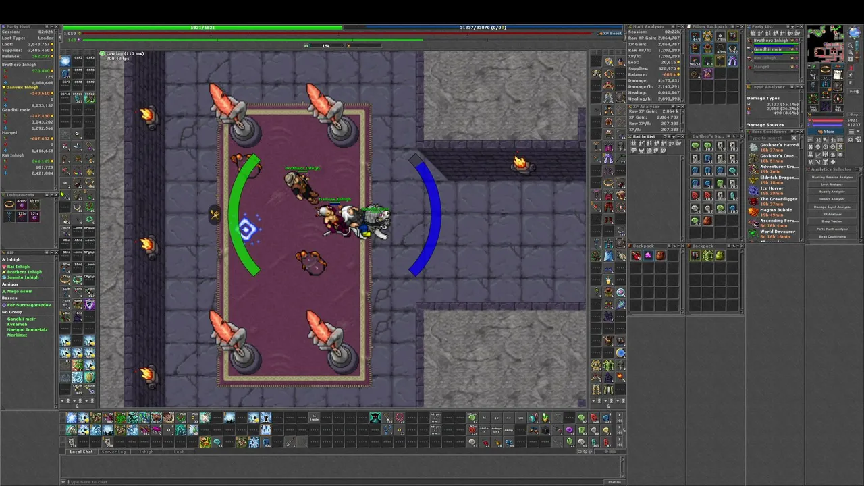Switch to the Local Chat tab

click(81, 452)
